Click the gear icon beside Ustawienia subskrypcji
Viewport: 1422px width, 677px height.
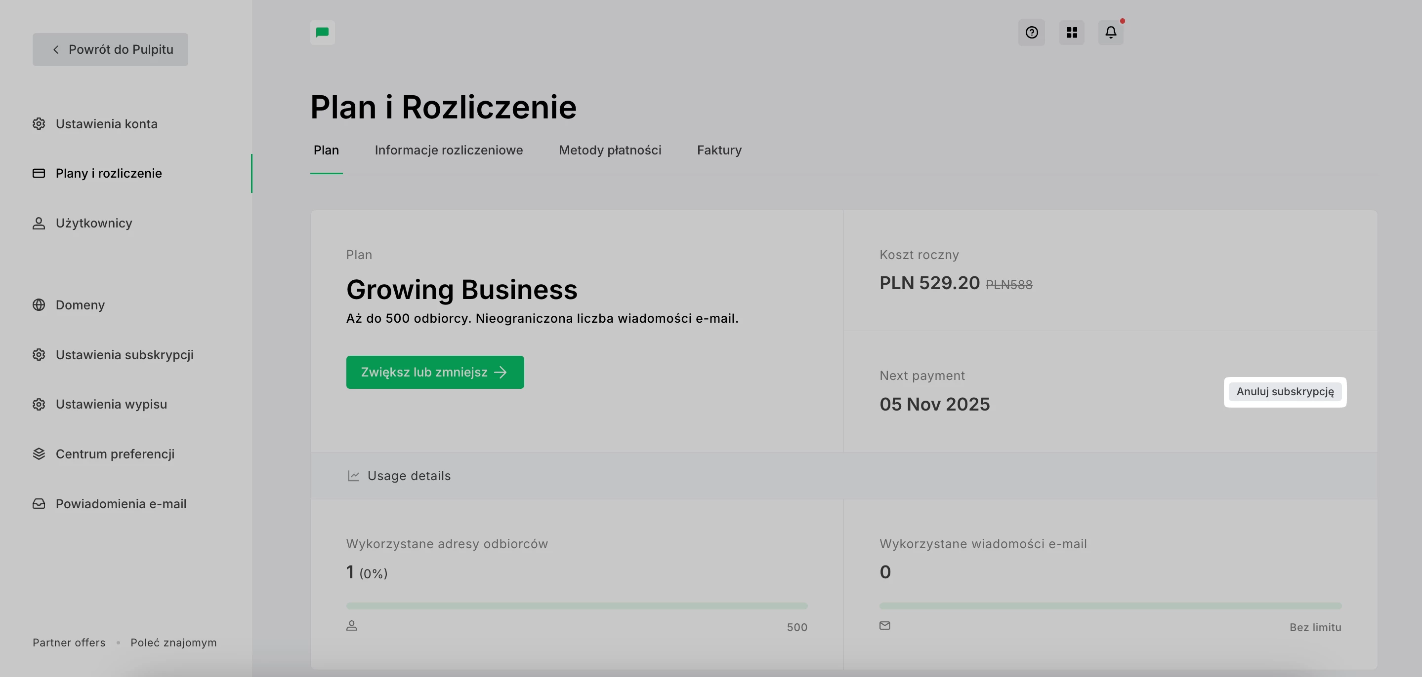coord(39,354)
